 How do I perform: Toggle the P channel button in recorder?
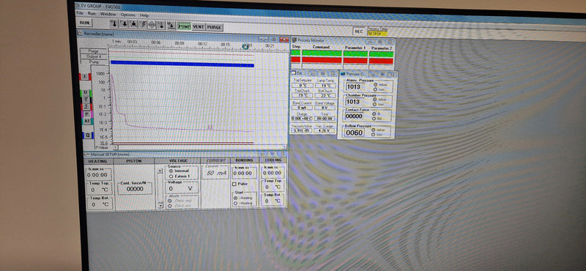click(86, 114)
